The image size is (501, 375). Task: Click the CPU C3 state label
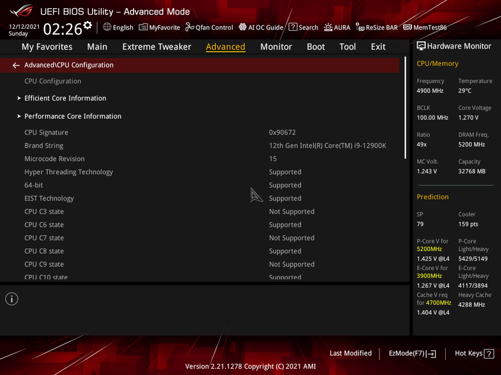coord(44,212)
